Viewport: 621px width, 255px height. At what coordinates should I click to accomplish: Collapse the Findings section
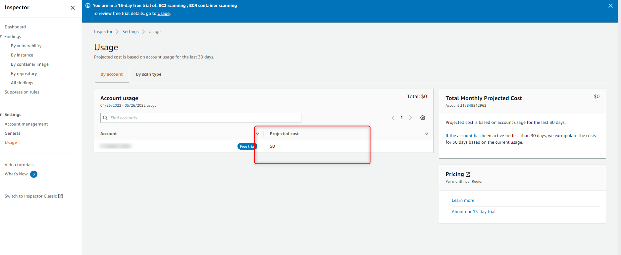[1, 37]
